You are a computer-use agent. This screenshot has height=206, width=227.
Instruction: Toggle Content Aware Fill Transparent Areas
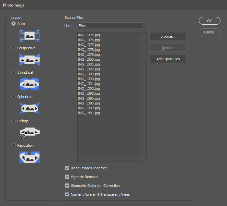67,194
